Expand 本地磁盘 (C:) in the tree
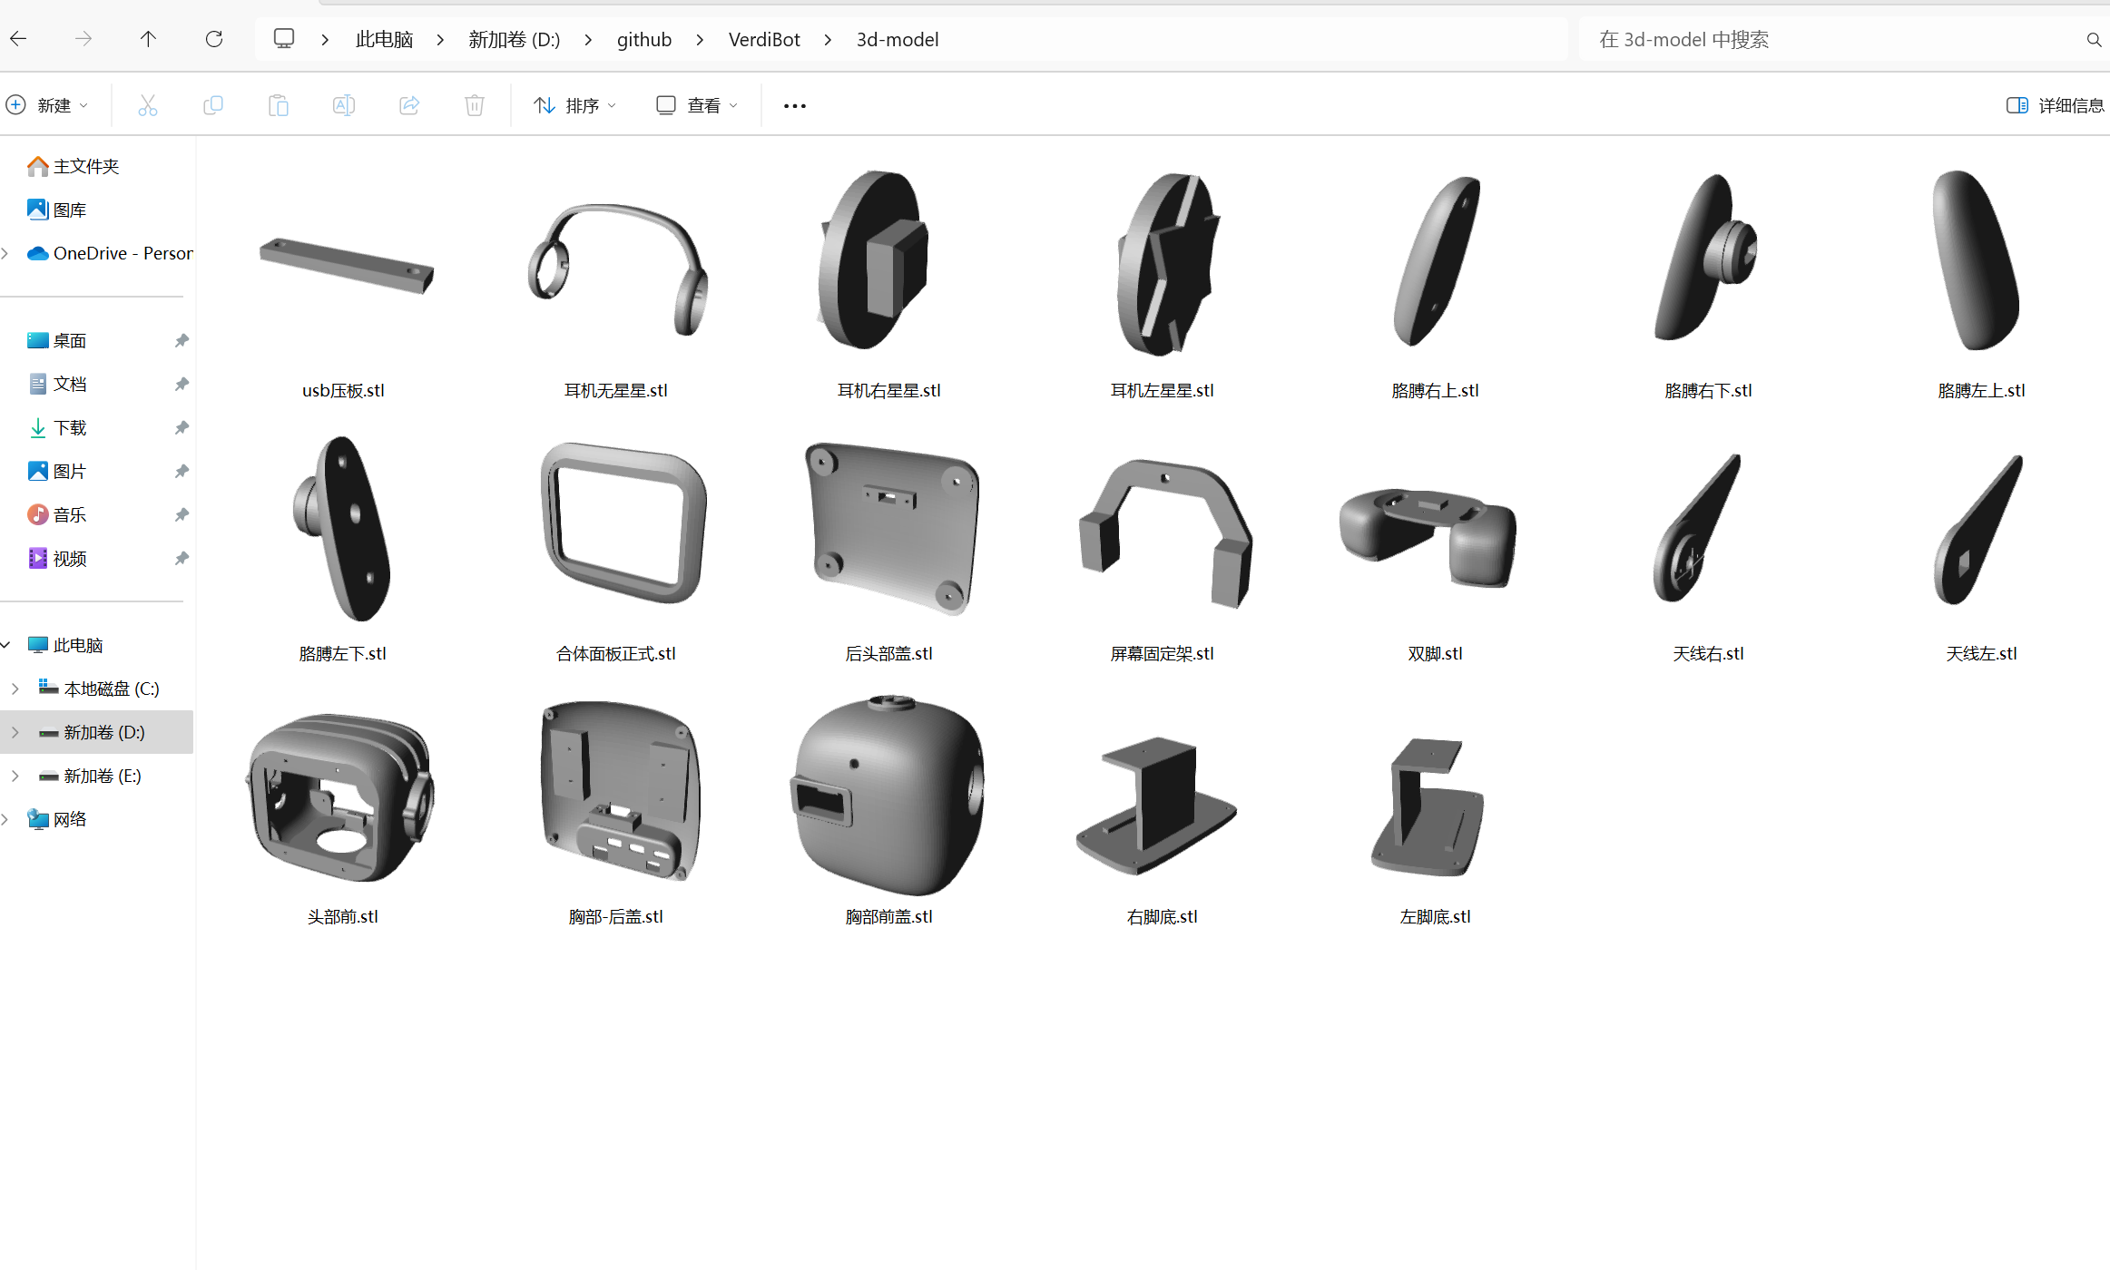The image size is (2110, 1270). (15, 689)
